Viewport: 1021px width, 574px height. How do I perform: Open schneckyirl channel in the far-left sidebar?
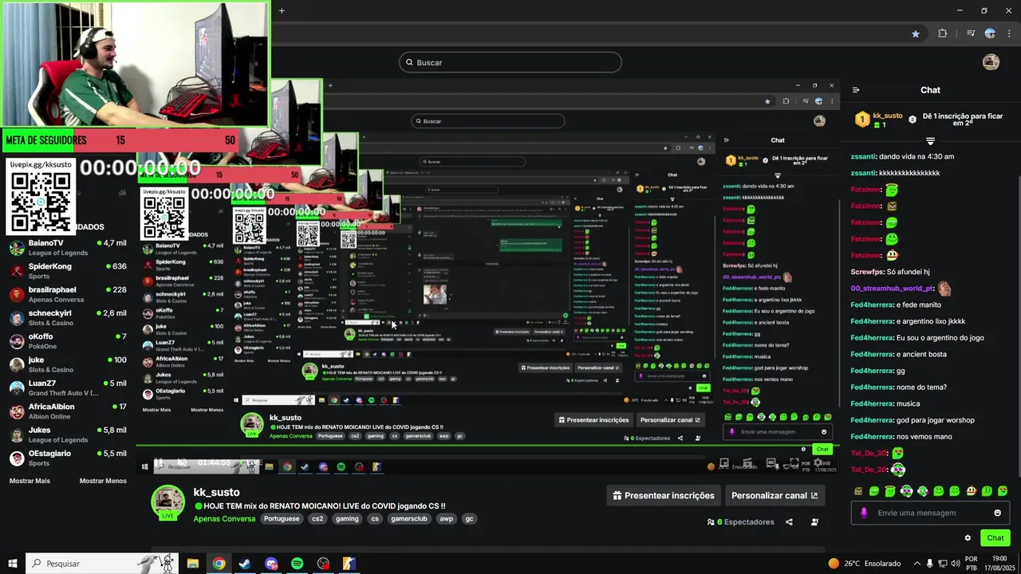[68, 317]
